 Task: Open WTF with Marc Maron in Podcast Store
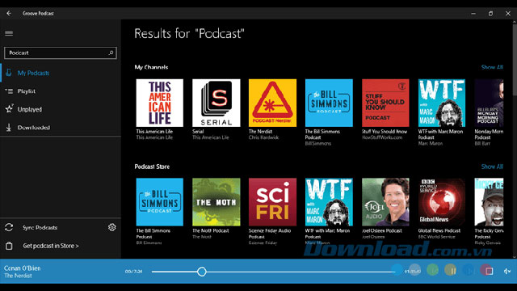(329, 202)
